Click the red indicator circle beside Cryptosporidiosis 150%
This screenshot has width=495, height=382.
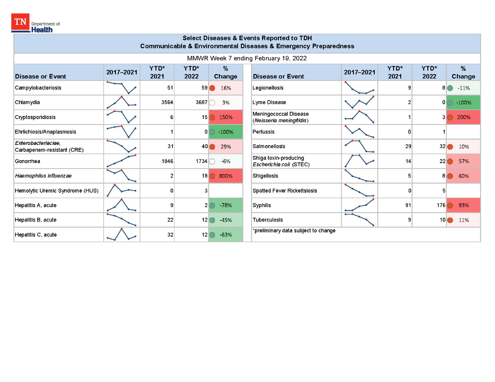click(212, 118)
